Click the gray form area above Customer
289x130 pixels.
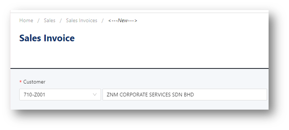[139, 74]
